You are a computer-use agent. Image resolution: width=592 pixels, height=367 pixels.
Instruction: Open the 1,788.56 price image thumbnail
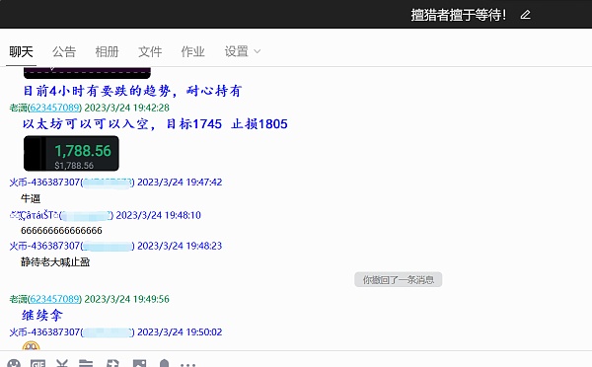coord(71,154)
